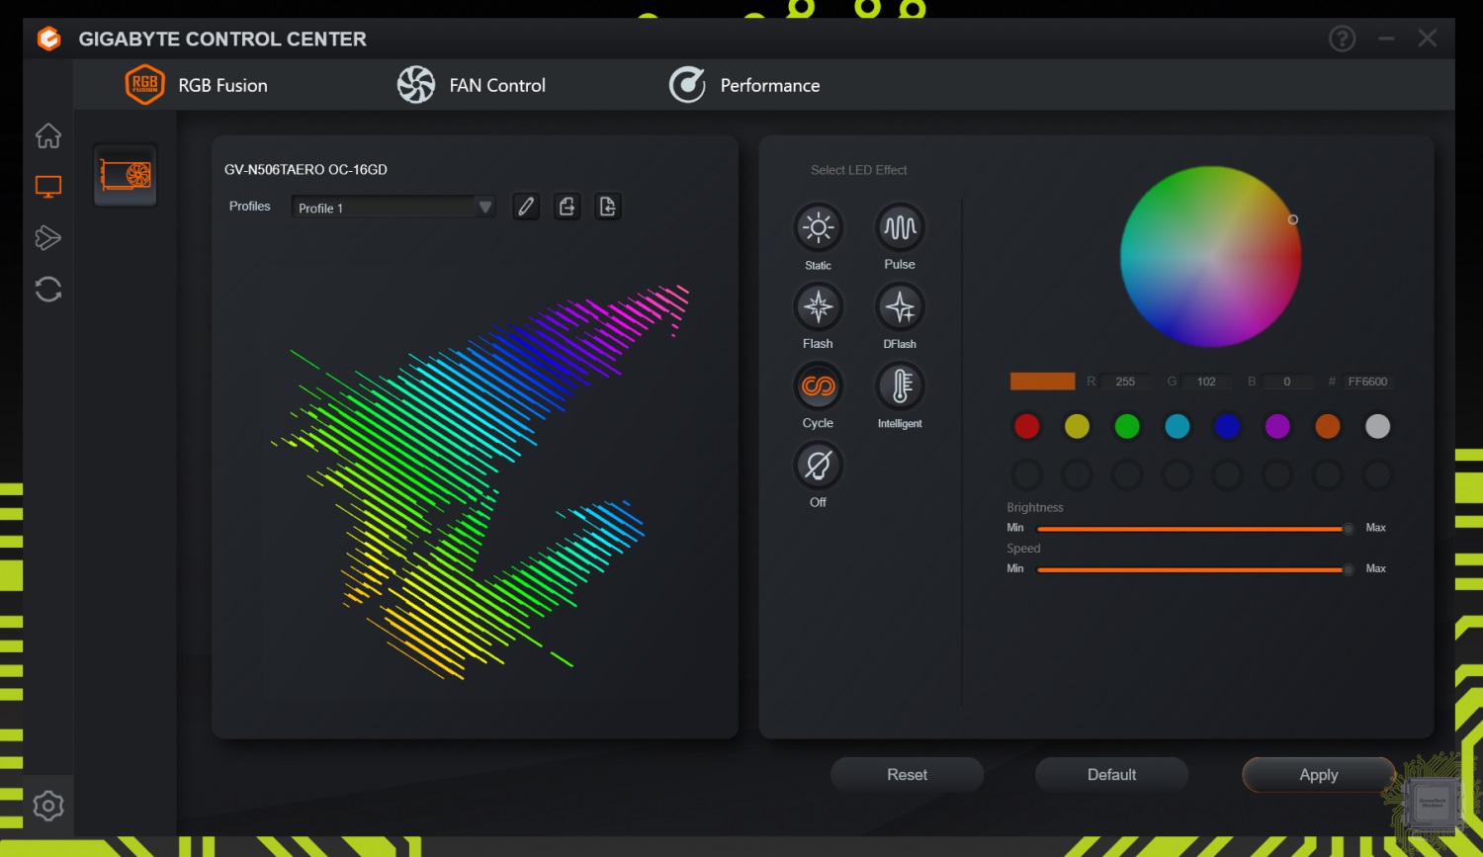The width and height of the screenshot is (1483, 857).
Task: Open the Home sidebar icon
Action: pos(48,135)
